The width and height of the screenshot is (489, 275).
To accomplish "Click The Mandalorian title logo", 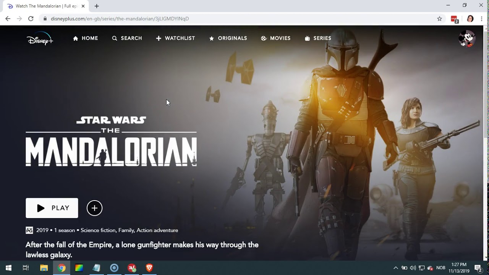I will pos(111,141).
